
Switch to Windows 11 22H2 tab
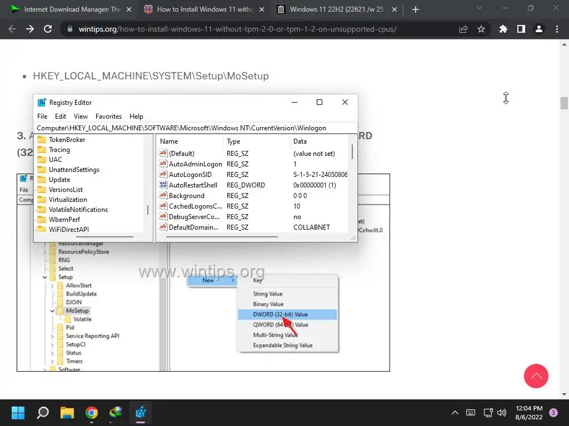(x=337, y=9)
